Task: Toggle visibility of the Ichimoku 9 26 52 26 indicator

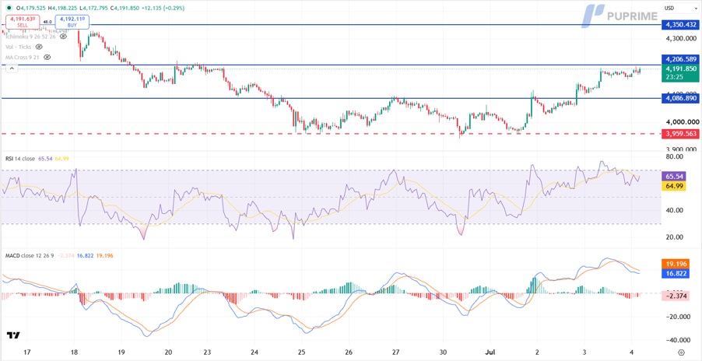Action: [63, 37]
